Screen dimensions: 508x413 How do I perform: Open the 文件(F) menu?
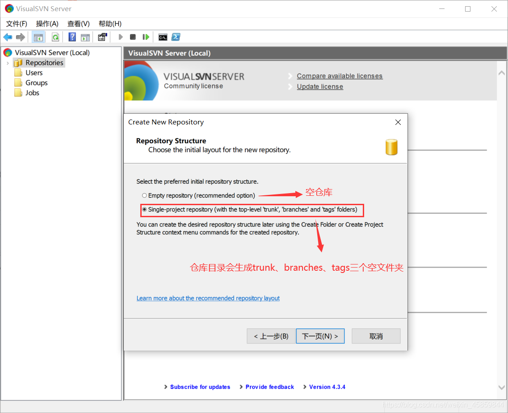pos(17,24)
